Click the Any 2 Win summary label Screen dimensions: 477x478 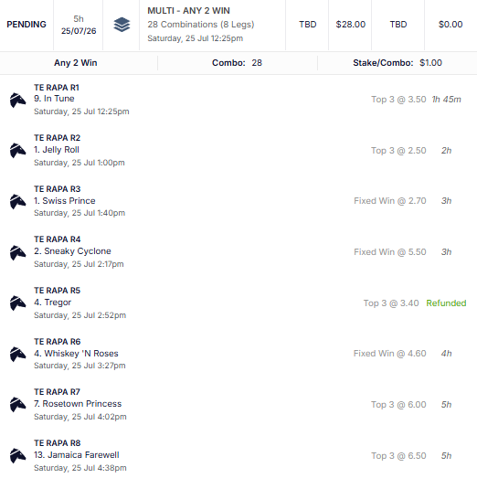pos(76,63)
